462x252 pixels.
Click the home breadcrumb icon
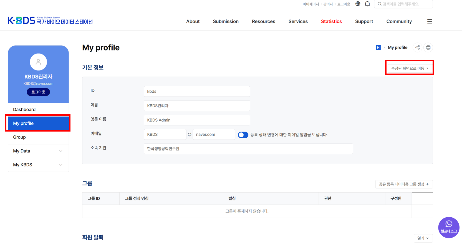tap(378, 47)
